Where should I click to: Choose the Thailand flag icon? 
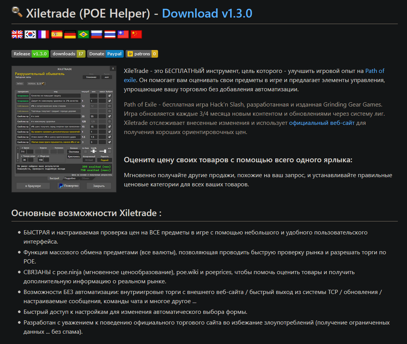110,34
